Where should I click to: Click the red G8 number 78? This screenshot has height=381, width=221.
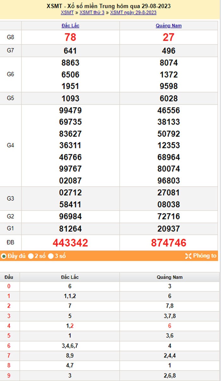tap(70, 37)
